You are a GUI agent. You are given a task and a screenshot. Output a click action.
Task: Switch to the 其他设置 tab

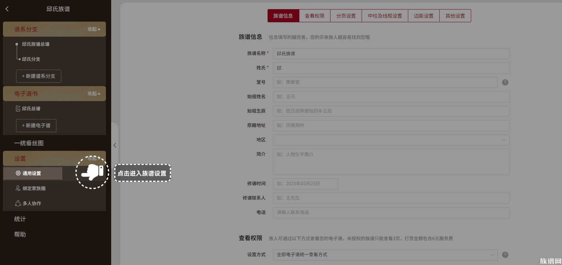click(x=455, y=16)
